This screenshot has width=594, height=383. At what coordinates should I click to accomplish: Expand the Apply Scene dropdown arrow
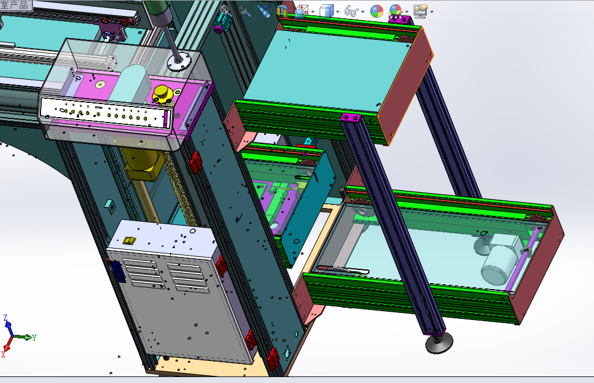point(407,12)
